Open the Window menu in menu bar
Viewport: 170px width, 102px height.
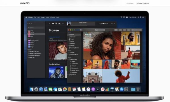(x=52, y=17)
